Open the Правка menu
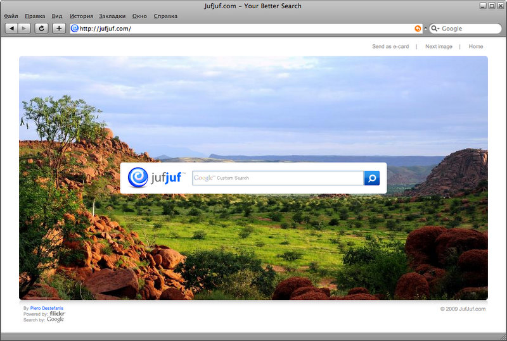This screenshot has width=507, height=341. 35,16
